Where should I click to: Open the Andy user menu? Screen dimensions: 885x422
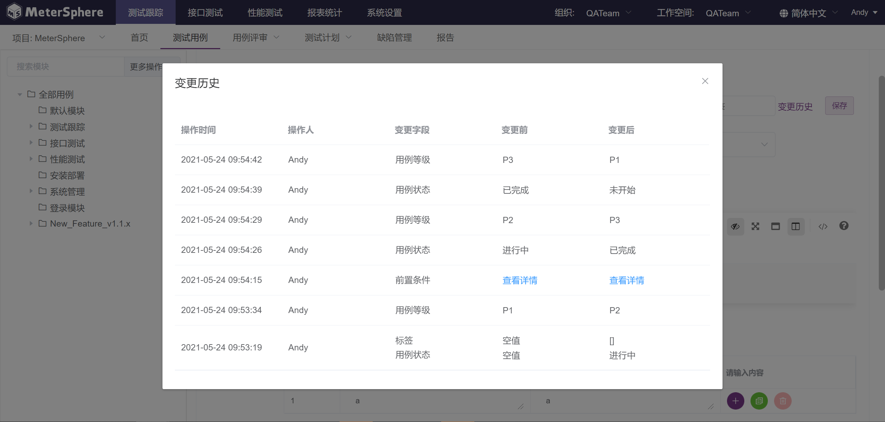864,12
